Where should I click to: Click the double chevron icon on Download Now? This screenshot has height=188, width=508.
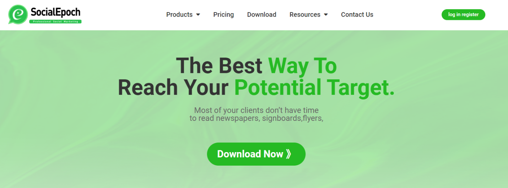click(x=288, y=154)
